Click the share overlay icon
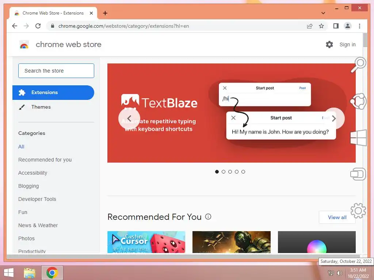Screen dimensions: 374x280 (358, 101)
